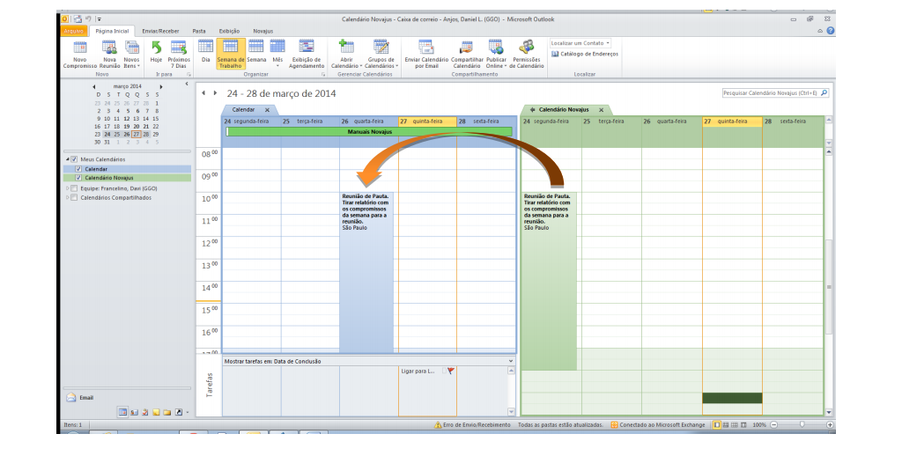Screen dimensions: 902x456
Task: Click the Contacts navigation shortcut icon
Action: [x=134, y=412]
